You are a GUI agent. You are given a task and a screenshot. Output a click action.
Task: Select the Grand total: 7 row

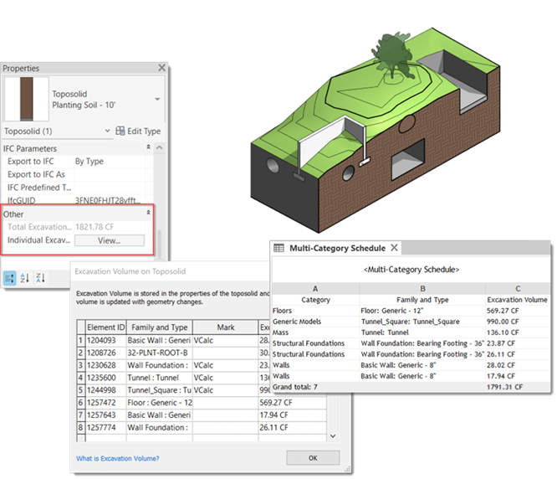pyautogui.click(x=411, y=387)
